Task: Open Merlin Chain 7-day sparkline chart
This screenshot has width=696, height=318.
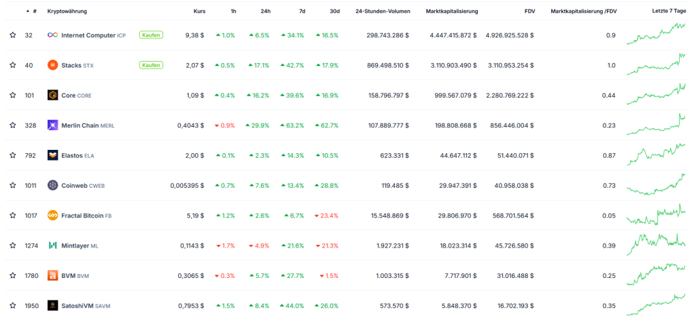Action: pyautogui.click(x=656, y=125)
